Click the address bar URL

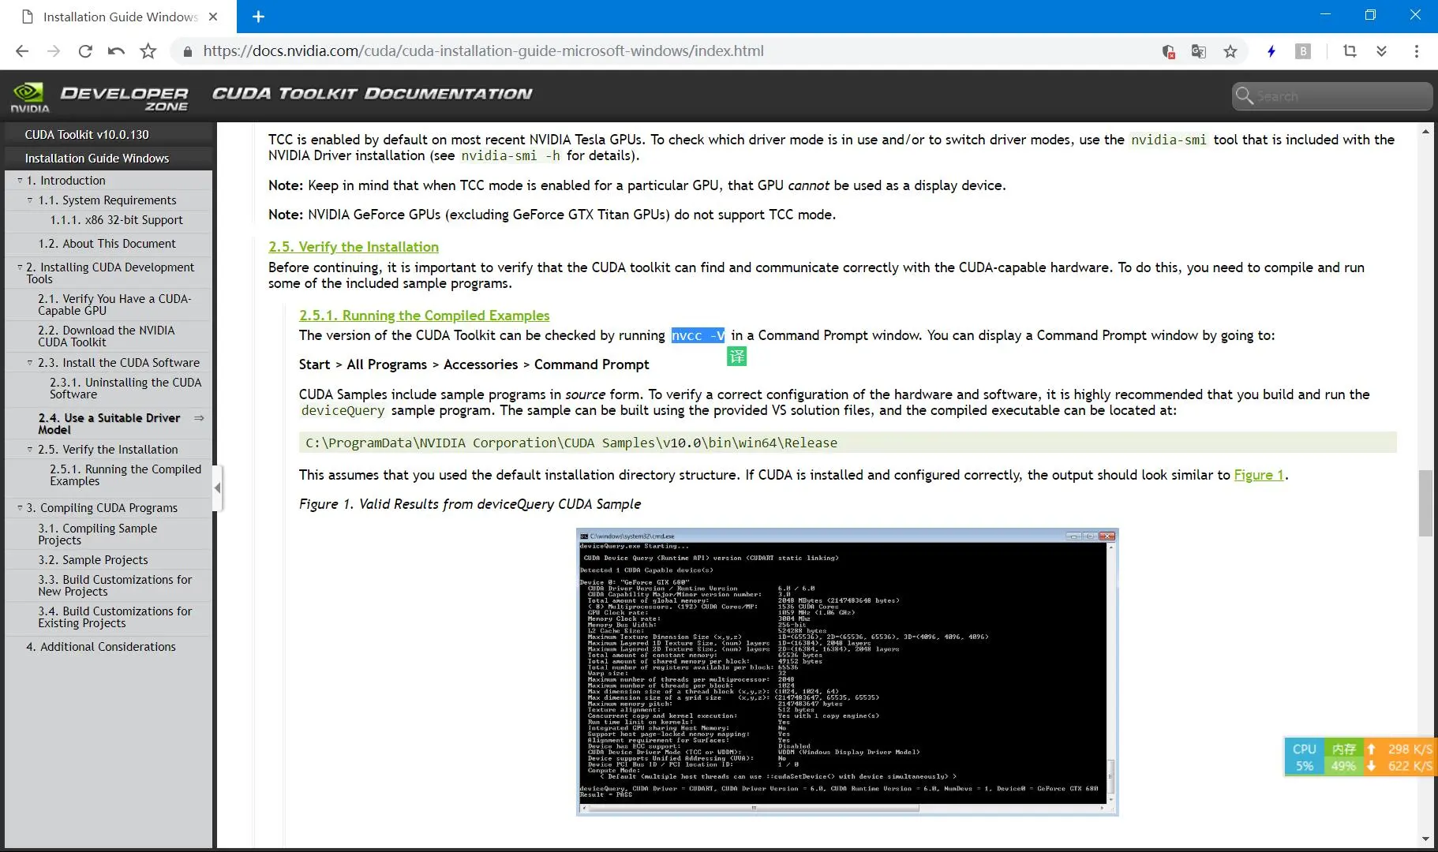483,51
